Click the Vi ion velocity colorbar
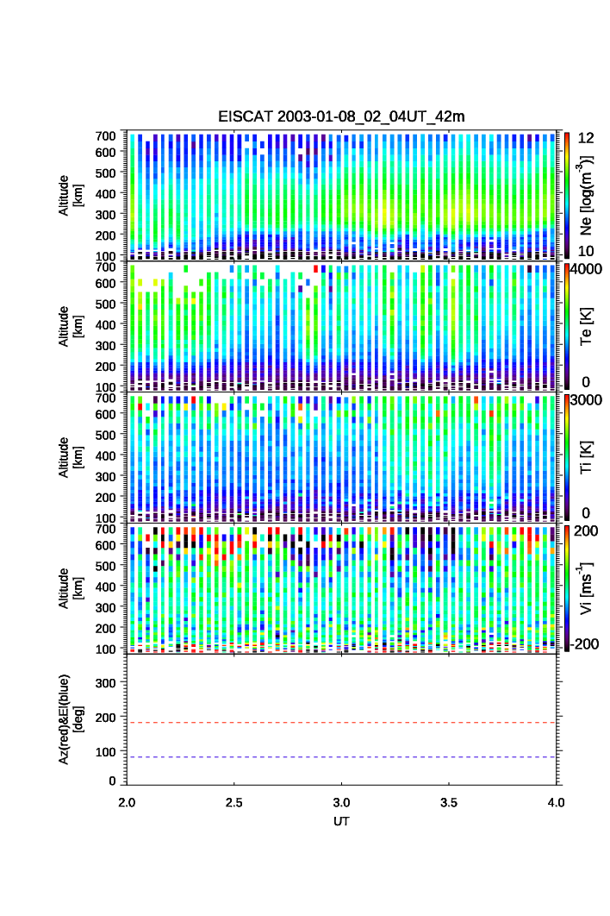 click(x=566, y=588)
